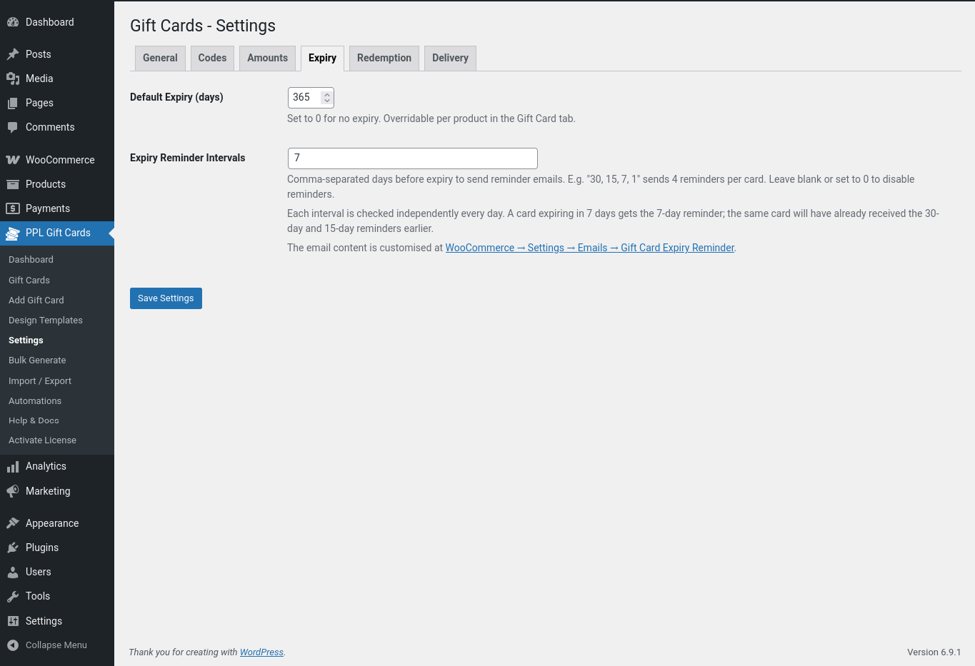This screenshot has height=666, width=975.
Task: Click the Dashboard gauge icon
Action: [x=13, y=22]
